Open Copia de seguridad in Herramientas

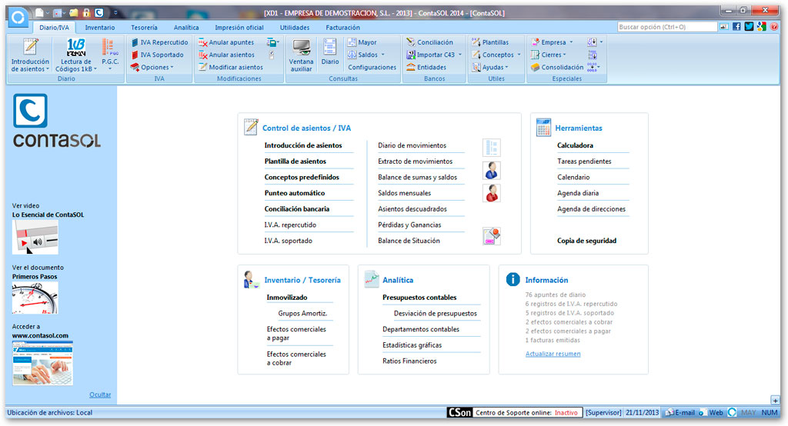coord(586,241)
